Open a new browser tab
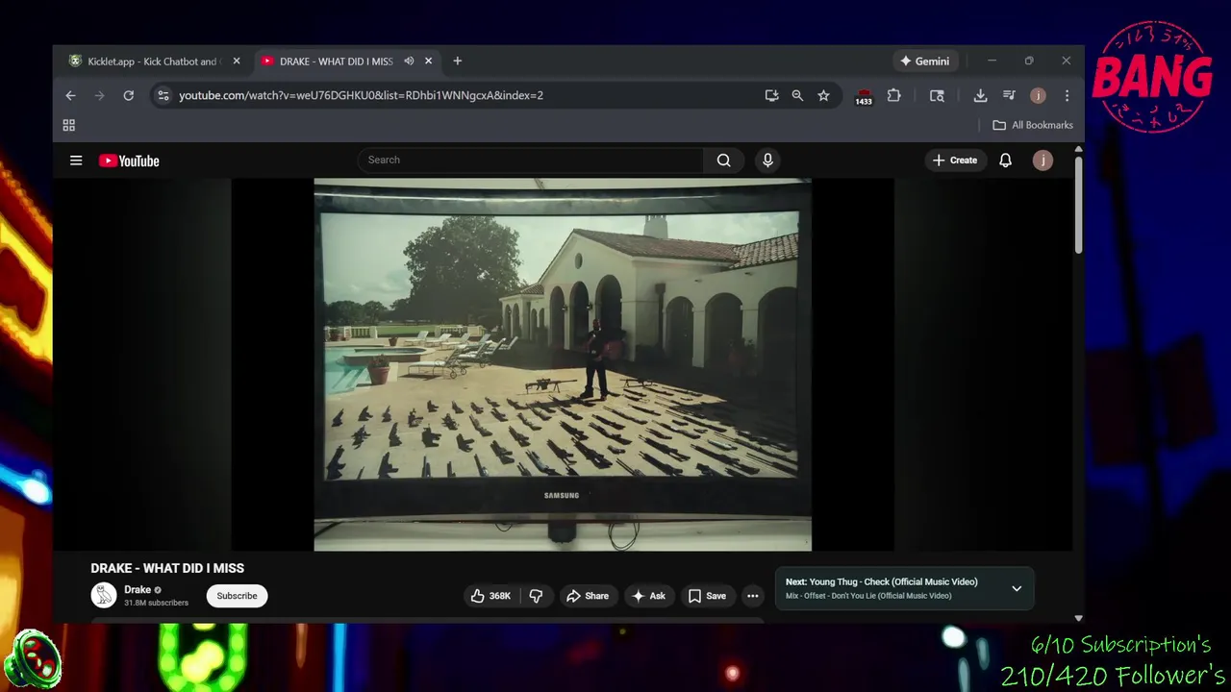The image size is (1231, 692). [457, 61]
